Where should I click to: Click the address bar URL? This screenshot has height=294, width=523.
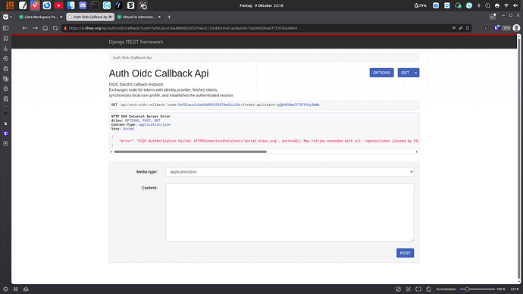pos(183,28)
